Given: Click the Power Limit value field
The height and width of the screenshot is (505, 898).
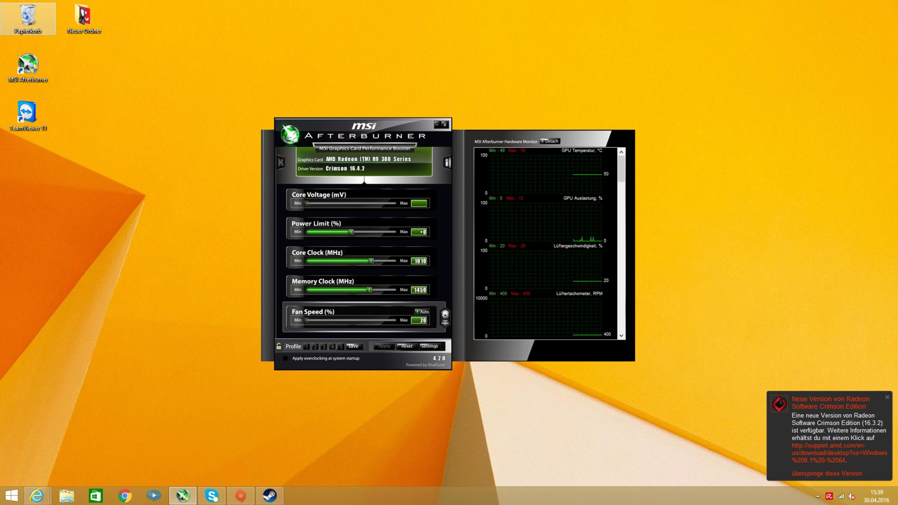Looking at the screenshot, I should click(419, 232).
